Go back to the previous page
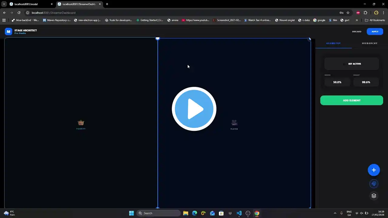Screen dimensions: 388x218 pos(4,13)
